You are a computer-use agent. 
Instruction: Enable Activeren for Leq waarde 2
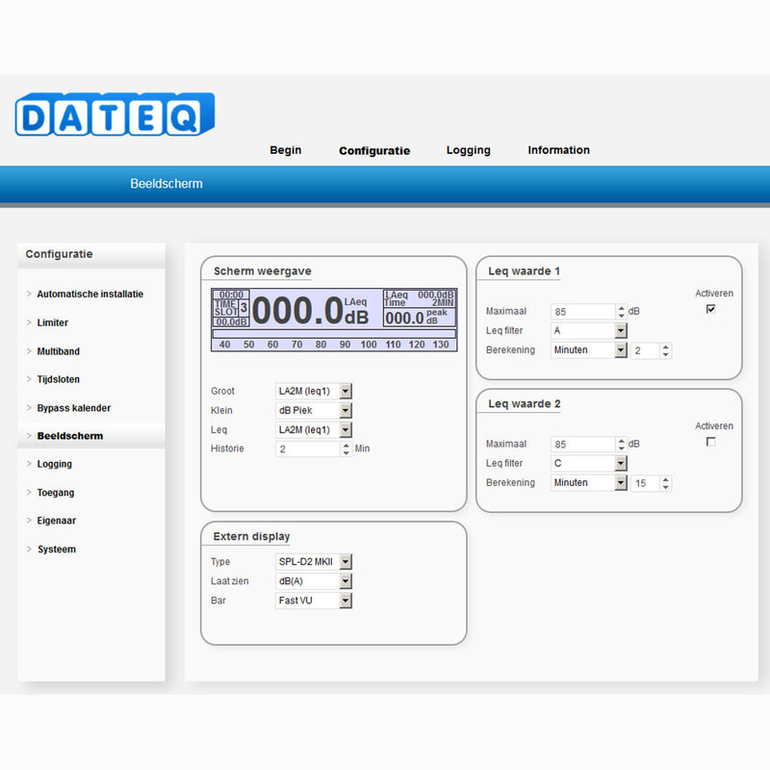pos(710,440)
